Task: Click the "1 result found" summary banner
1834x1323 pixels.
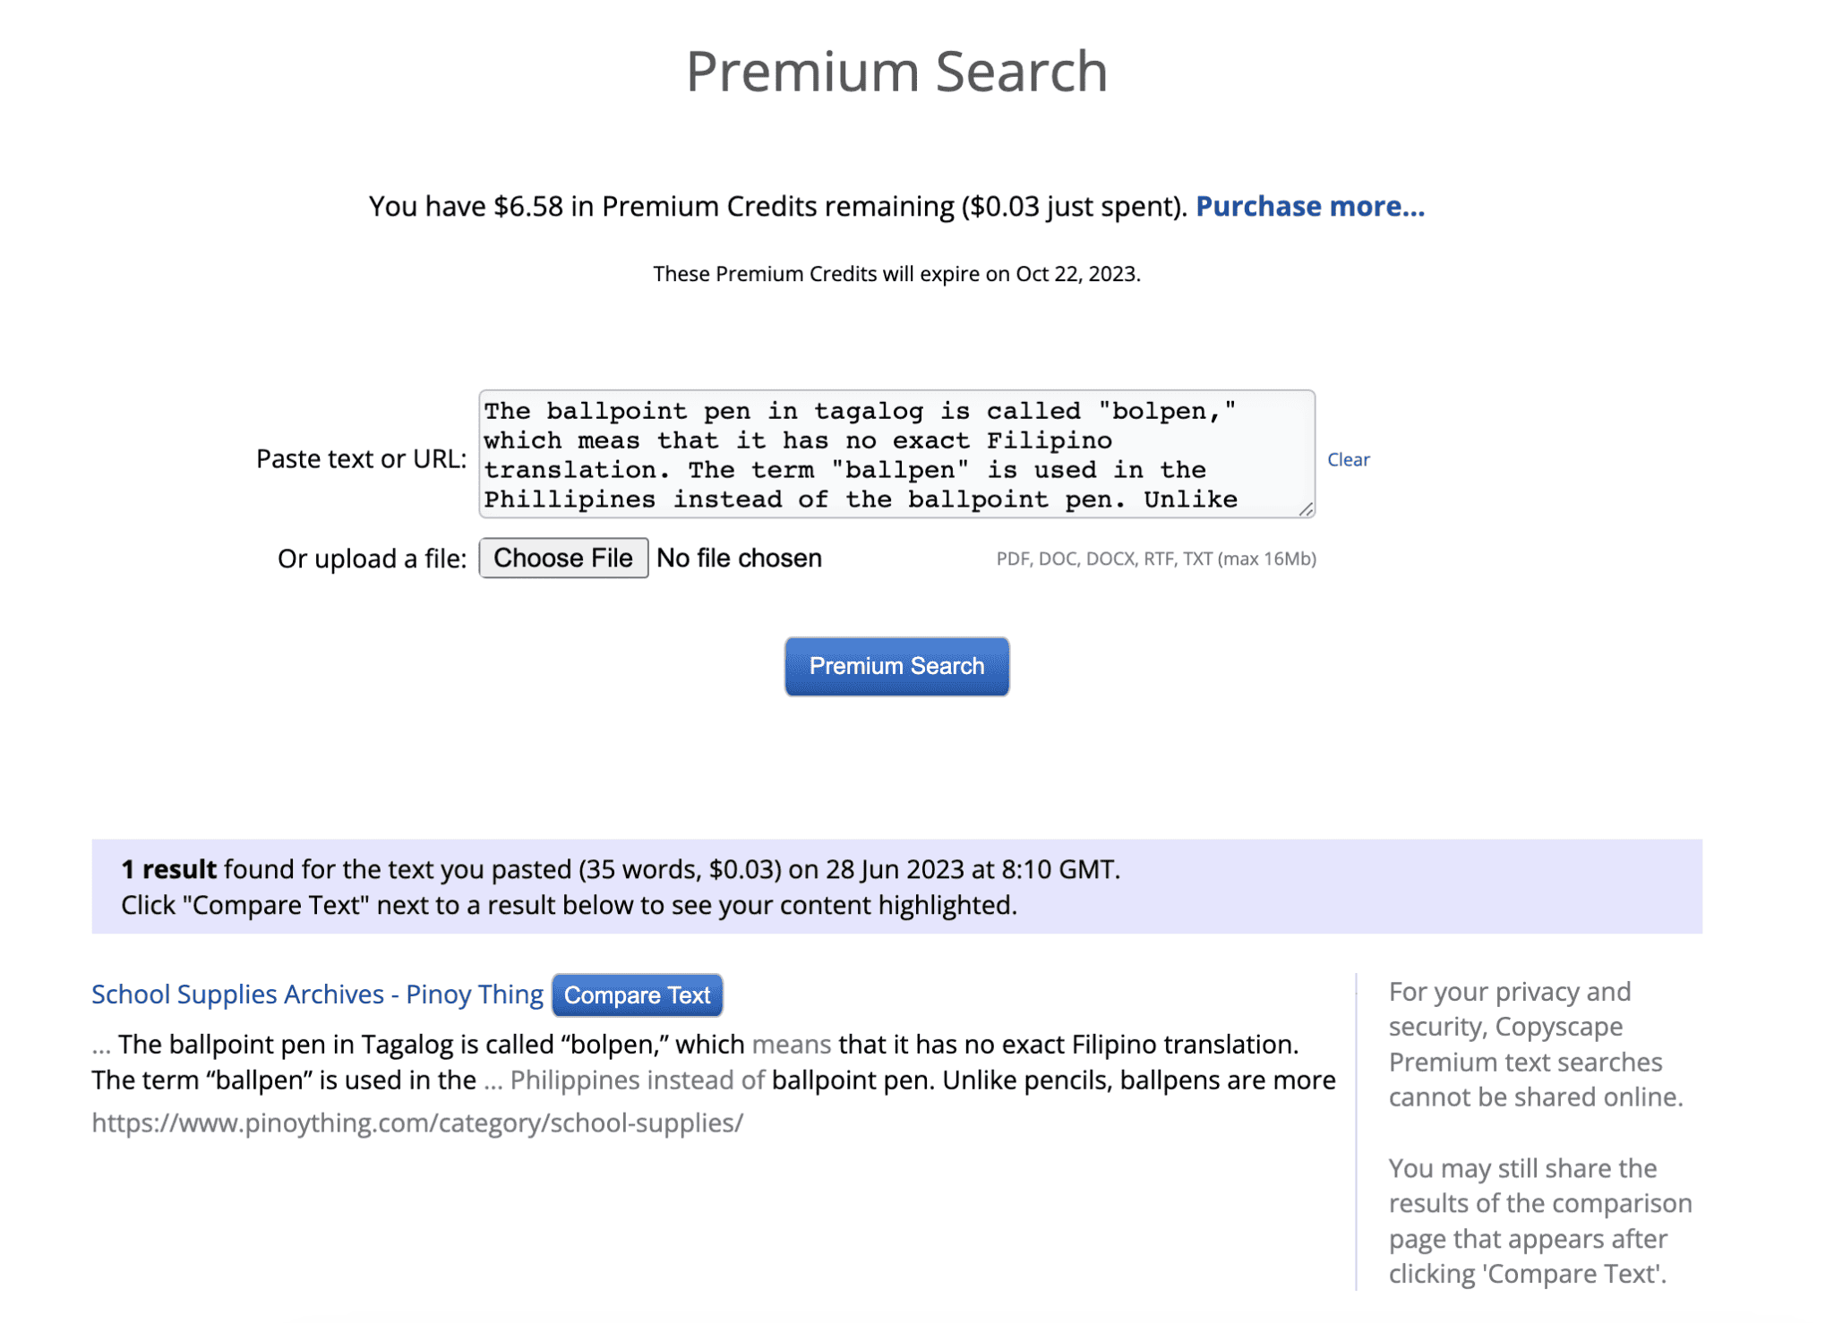Action: pos(896,887)
